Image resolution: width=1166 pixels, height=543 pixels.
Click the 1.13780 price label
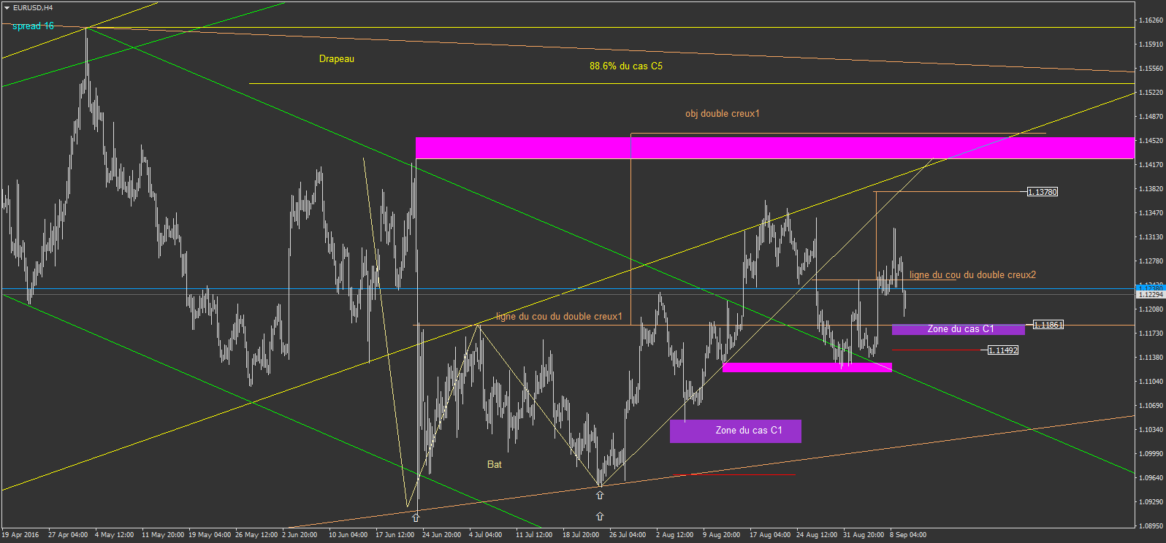(x=1043, y=192)
